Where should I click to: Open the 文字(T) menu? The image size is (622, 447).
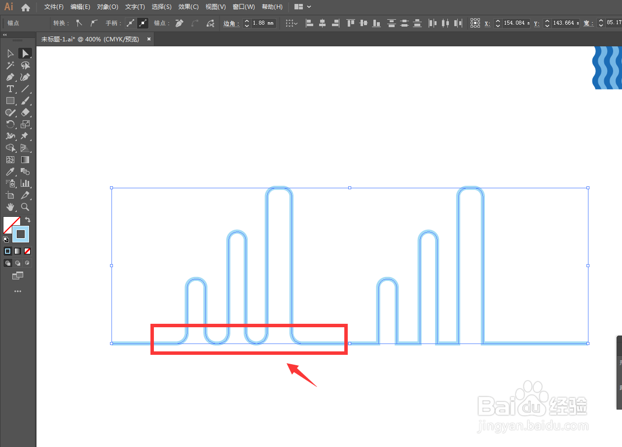135,7
